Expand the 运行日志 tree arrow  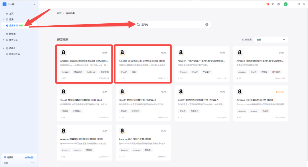4,40
